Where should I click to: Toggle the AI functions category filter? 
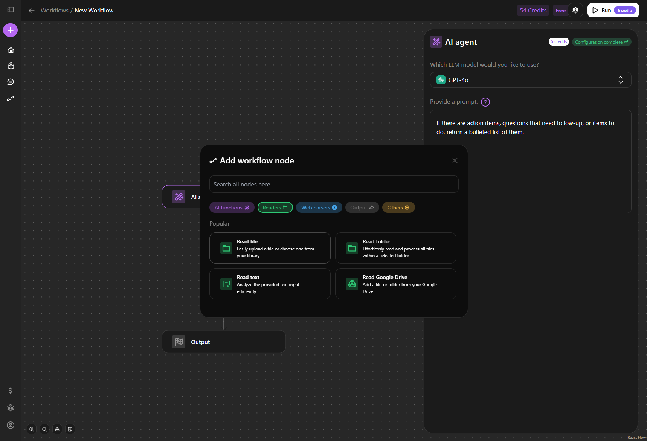[x=232, y=208]
